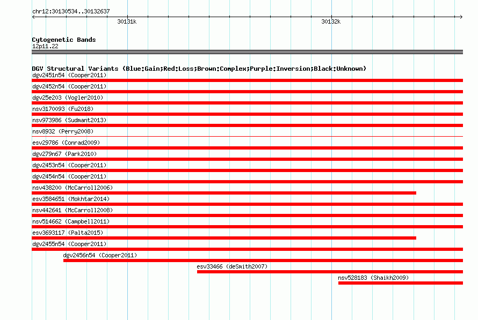Image resolution: width=478 pixels, height=320 pixels.
Task: Open the dgv279n67 (Park2010) variant label
Action: click(64, 154)
